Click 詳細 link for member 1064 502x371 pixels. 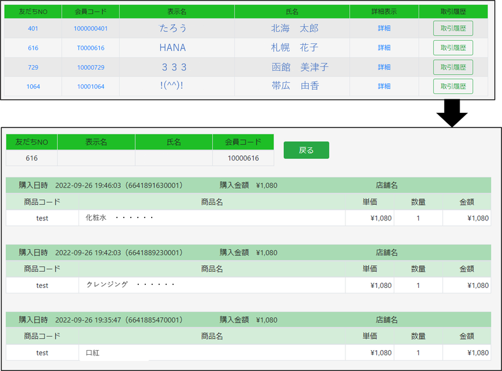point(384,87)
